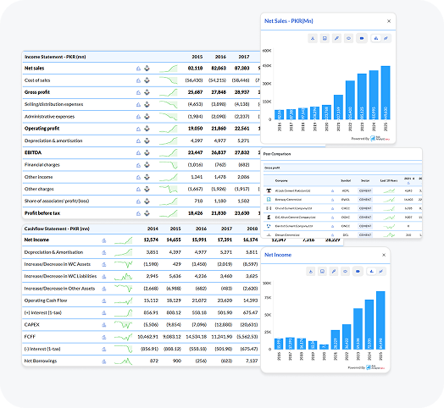Open chart icon in Net Borrowings row
This screenshot has width=444, height=408.
tap(104, 361)
